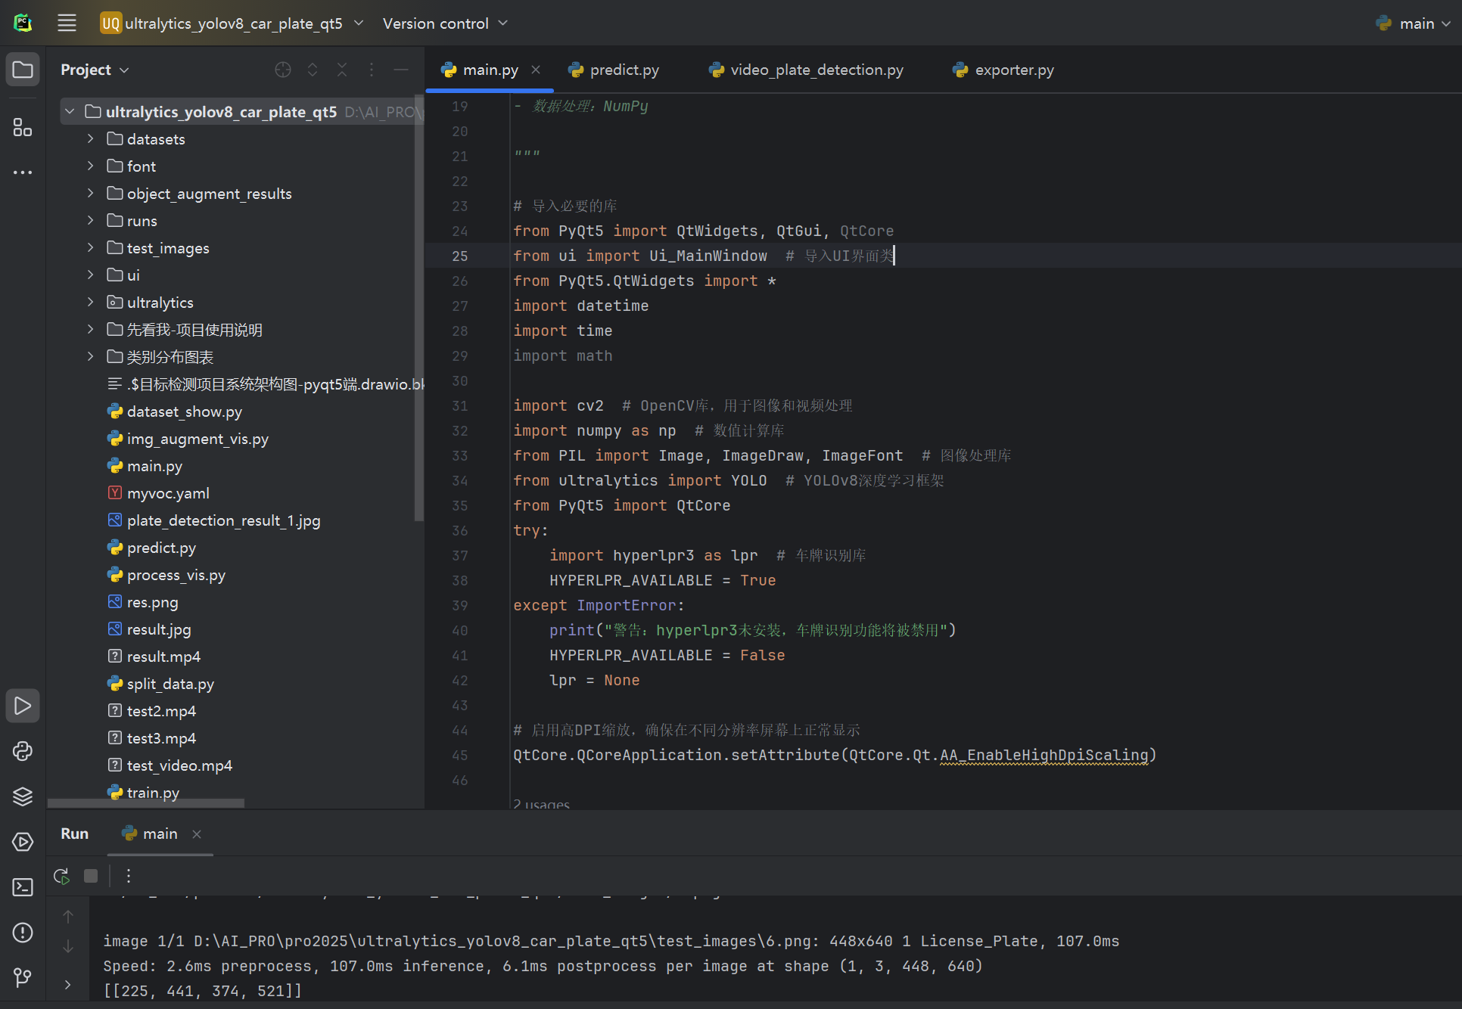Select main.py in the project tree
The height and width of the screenshot is (1009, 1462).
(x=154, y=466)
